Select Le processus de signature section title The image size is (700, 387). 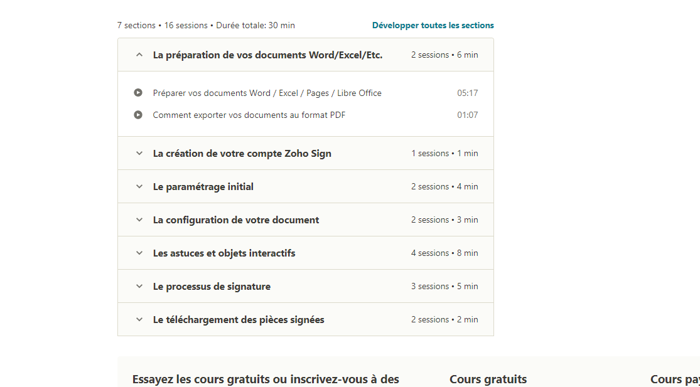(x=212, y=287)
